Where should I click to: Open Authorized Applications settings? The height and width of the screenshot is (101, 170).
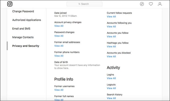click(27, 20)
